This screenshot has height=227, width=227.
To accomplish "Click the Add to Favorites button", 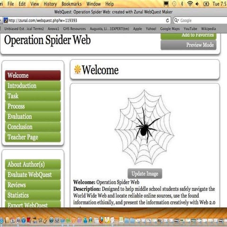I will tap(188, 36).
